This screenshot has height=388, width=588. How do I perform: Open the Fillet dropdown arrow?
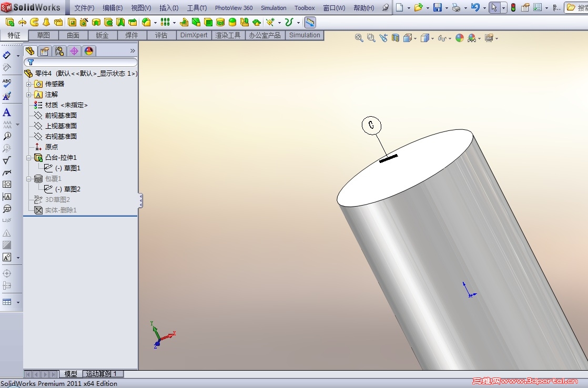coord(155,23)
